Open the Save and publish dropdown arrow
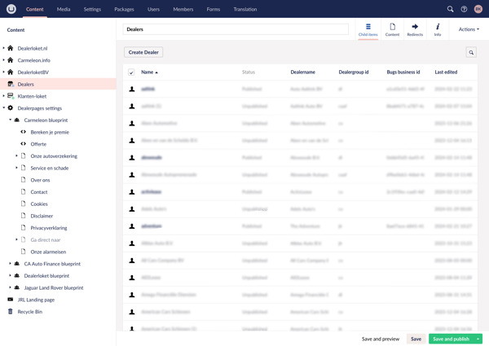The image size is (489, 346). [x=478, y=339]
